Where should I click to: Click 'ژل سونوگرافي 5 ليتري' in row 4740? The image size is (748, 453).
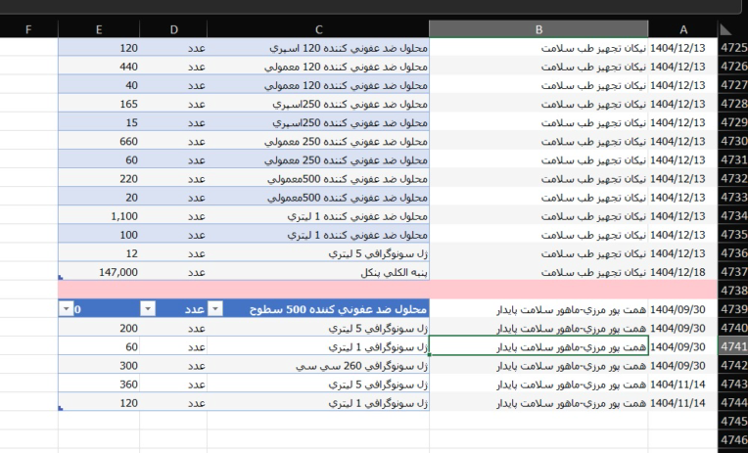318,328
